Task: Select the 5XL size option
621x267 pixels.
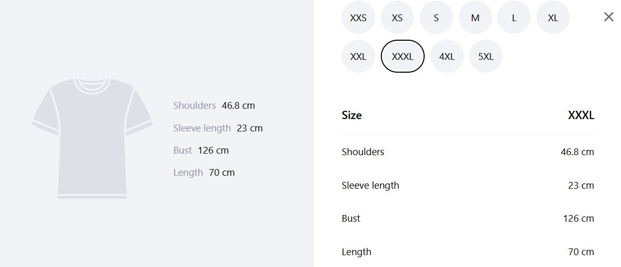Action: [486, 56]
